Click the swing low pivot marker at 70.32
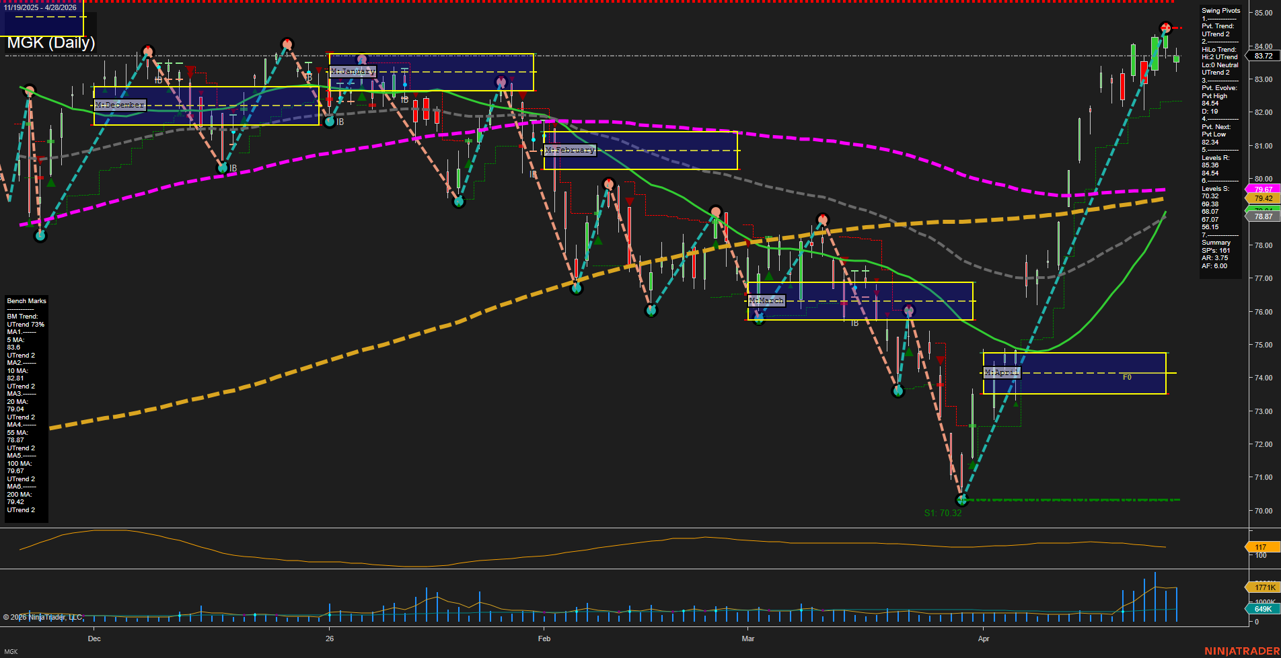Screen dimensions: 1281x658 coord(961,500)
